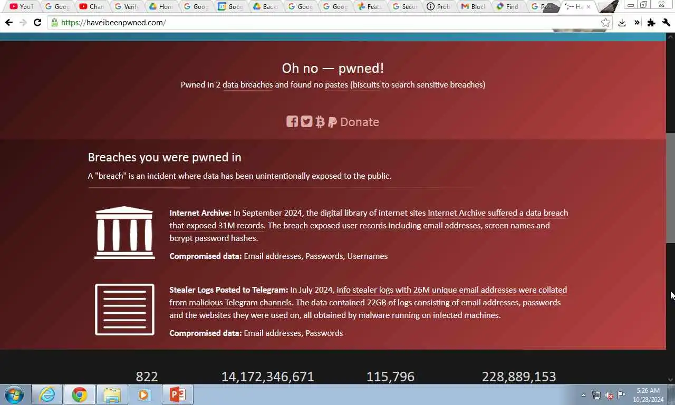
Task: Click the page vertical scrollbar thumb
Action: point(671,187)
